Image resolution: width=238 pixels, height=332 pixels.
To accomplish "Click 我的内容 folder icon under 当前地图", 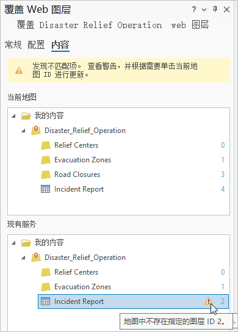I will click(26, 116).
